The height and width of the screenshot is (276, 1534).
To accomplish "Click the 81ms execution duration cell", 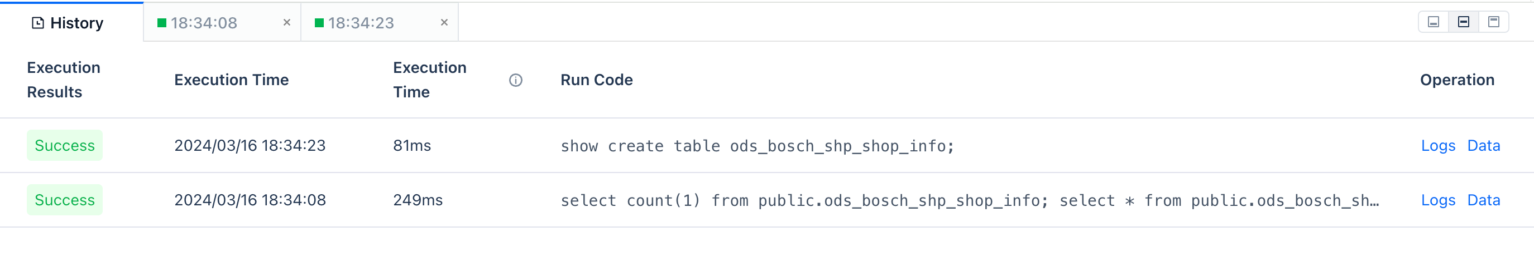I will click(x=411, y=145).
